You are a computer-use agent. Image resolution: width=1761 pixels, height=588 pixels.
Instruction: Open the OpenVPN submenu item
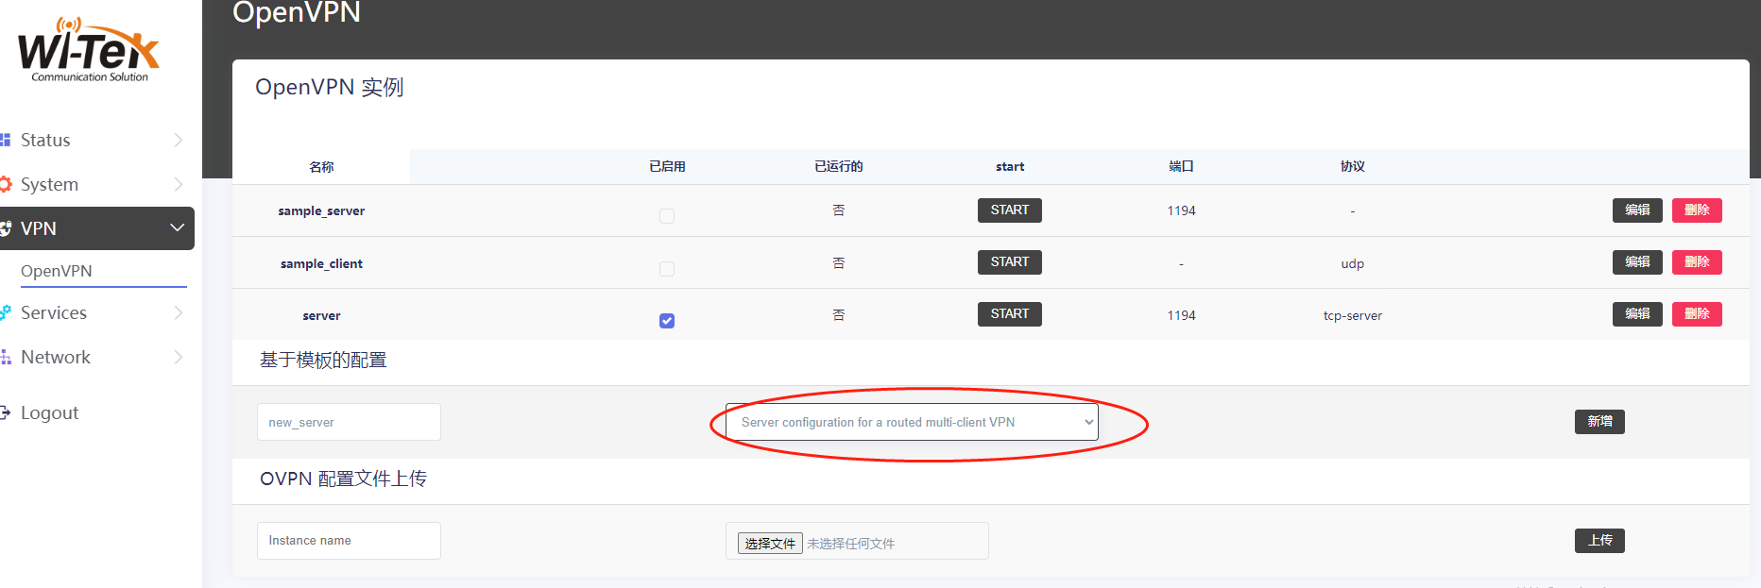tap(57, 271)
